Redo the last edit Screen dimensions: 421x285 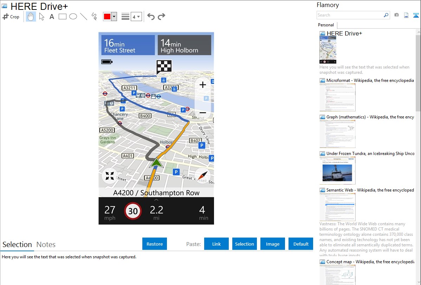click(161, 17)
